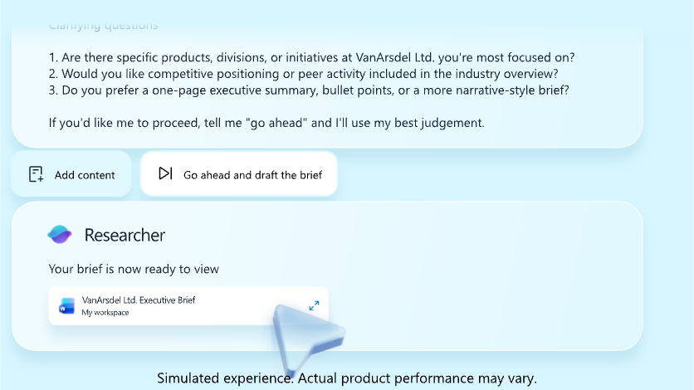This screenshot has height=390, width=694.
Task: Open the VanArsdel Ltd. Executive Brief title
Action: [x=139, y=300]
